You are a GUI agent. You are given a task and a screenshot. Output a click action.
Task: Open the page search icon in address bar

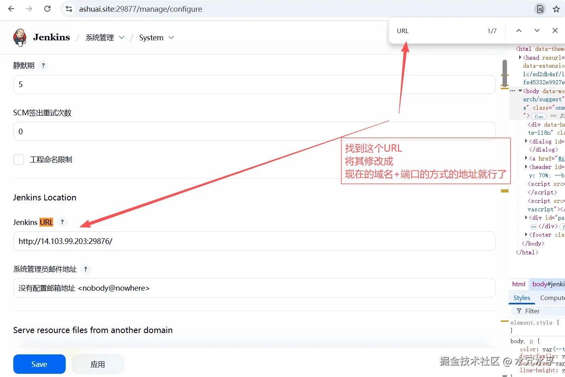pos(540,9)
